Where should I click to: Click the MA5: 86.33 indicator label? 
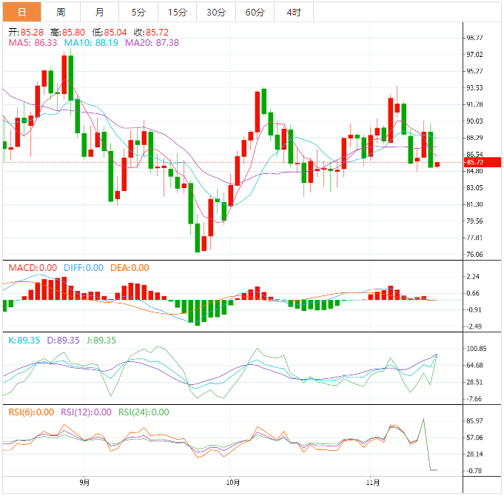(x=33, y=43)
